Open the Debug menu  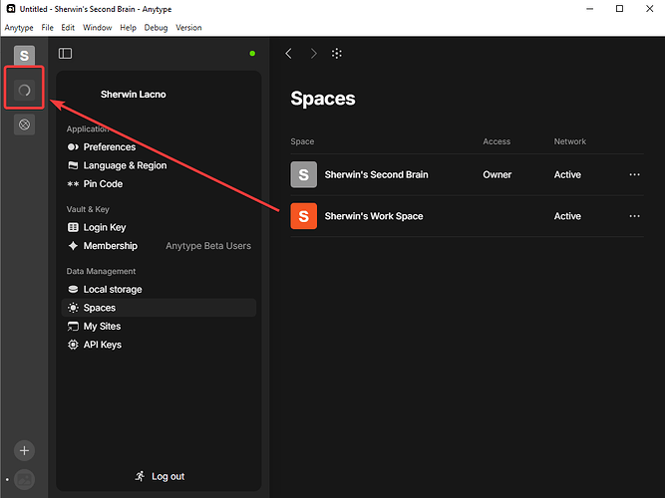[156, 28]
